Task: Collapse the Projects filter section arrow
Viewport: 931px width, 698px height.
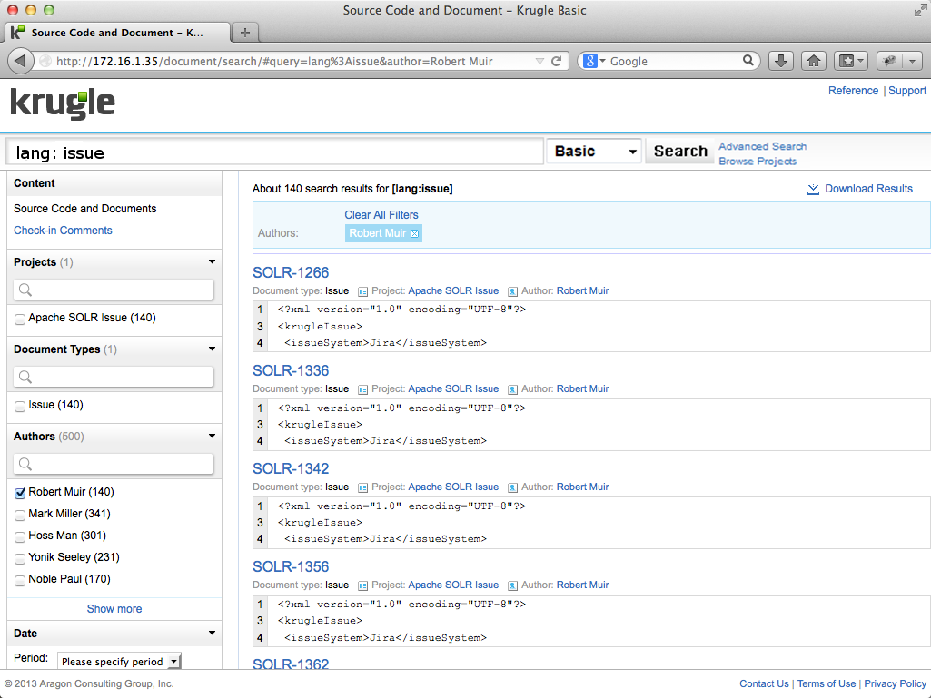Action: pos(212,261)
